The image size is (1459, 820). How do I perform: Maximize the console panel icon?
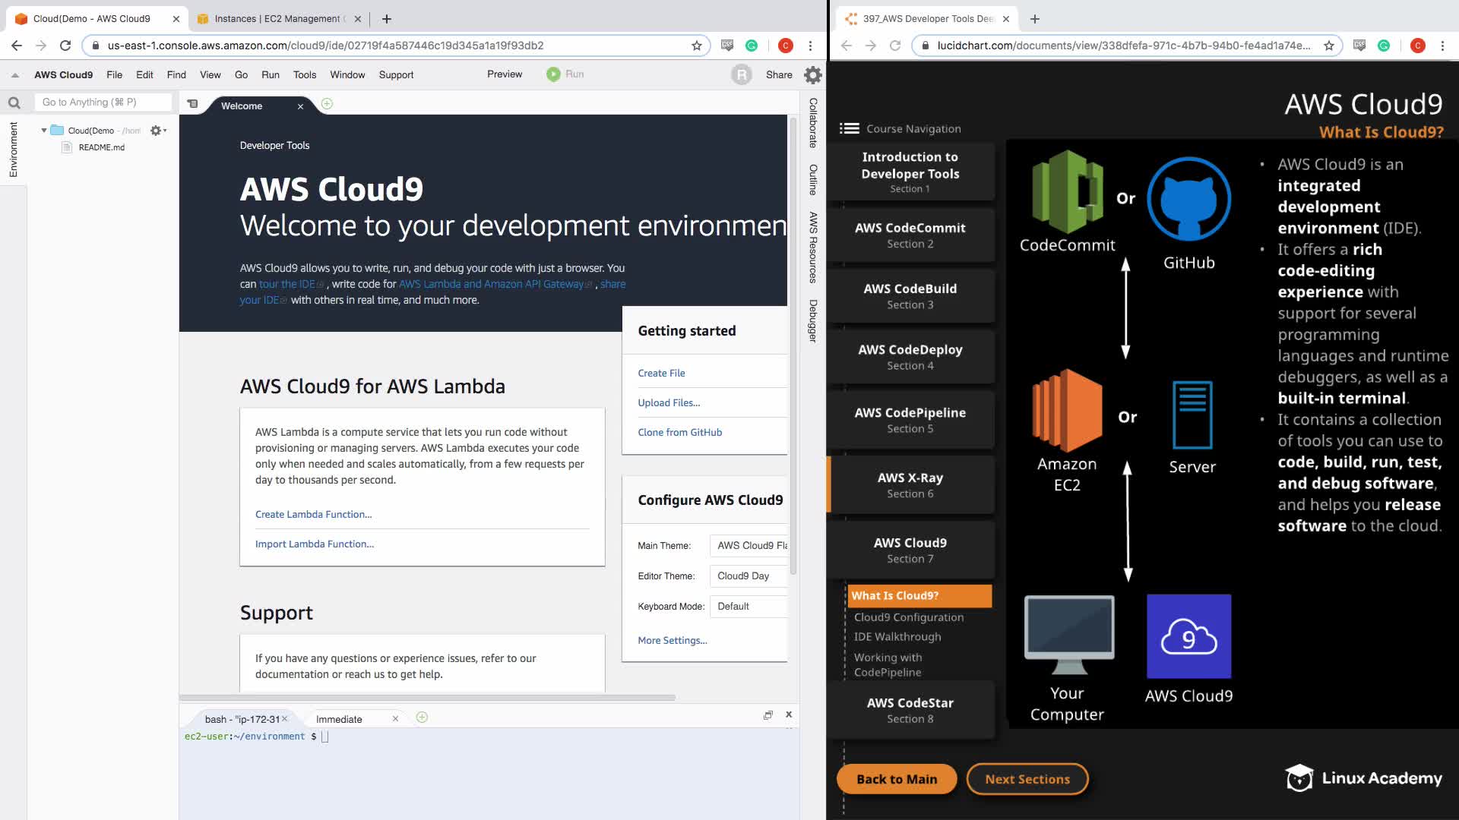click(x=767, y=714)
